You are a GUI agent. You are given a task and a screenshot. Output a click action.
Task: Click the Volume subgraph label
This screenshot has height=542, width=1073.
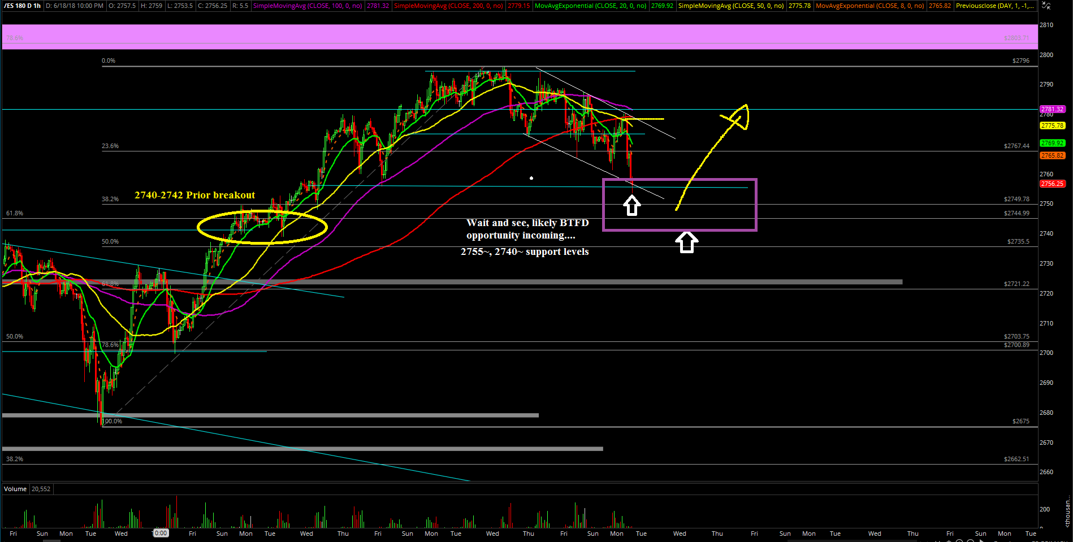(15, 489)
